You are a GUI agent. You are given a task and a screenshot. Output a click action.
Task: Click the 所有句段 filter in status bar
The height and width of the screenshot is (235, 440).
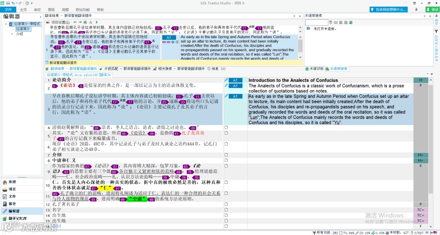[x=321, y=233]
